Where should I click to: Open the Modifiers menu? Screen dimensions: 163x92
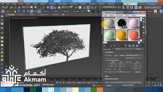[x=43, y=4]
